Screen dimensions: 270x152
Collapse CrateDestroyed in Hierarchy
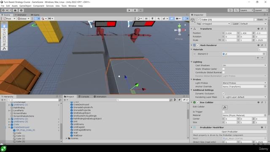pos(9,128)
